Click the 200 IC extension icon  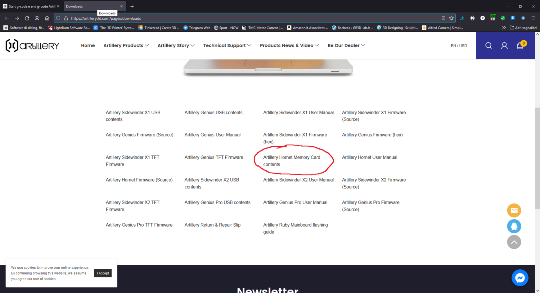[493, 18]
